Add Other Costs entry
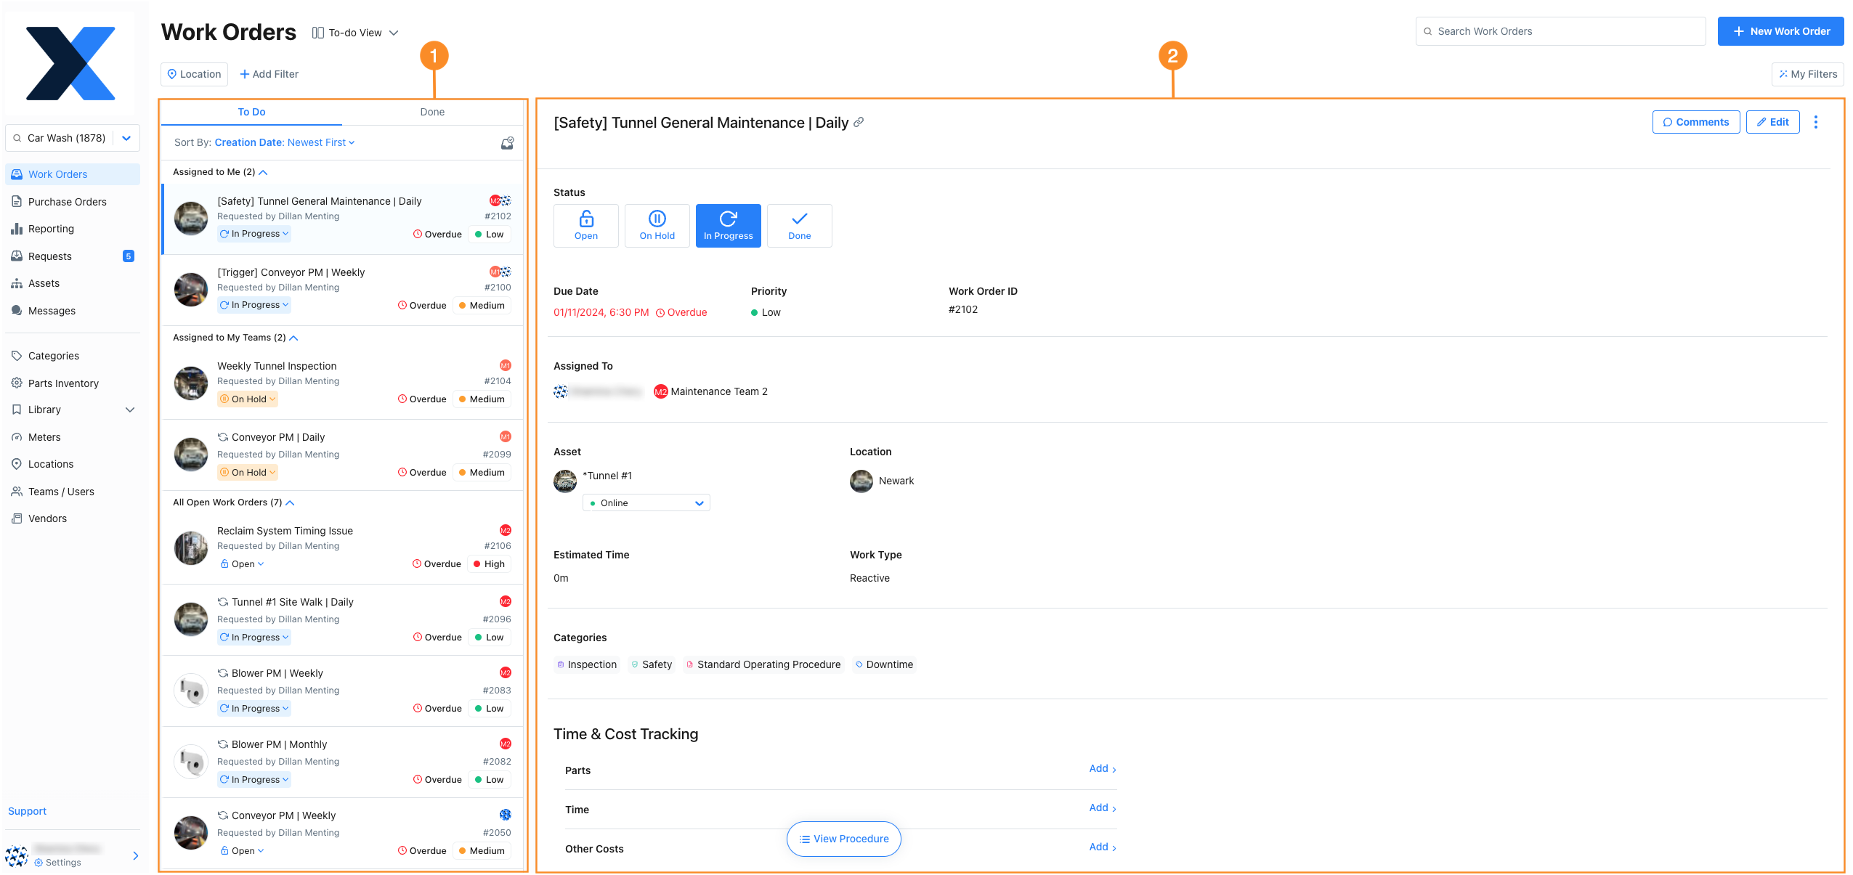1853x875 pixels. point(1103,847)
